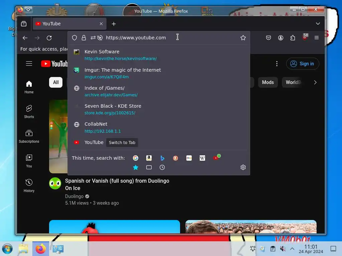Viewport: 342px width, 256px height.
Task: Click the padlock site security icon
Action: tap(83, 38)
